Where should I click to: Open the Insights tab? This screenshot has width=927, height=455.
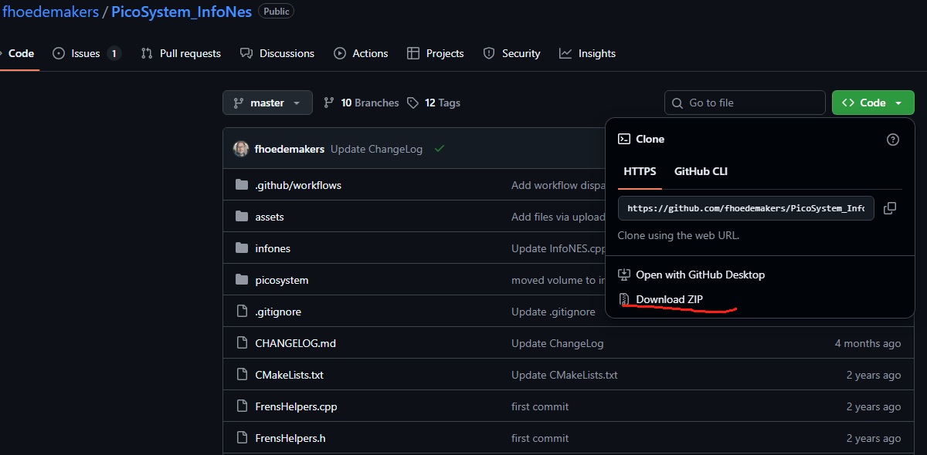click(588, 53)
